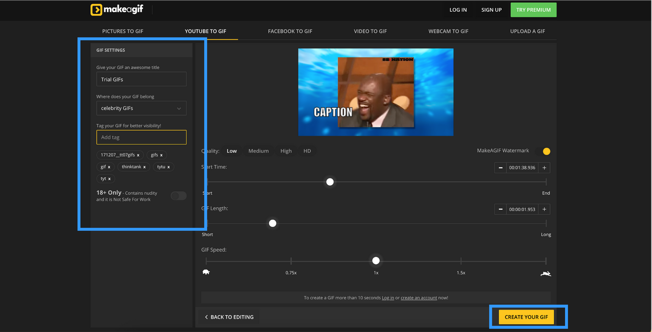Decrease GIF length with minus button
652x332 pixels.
tap(501, 209)
